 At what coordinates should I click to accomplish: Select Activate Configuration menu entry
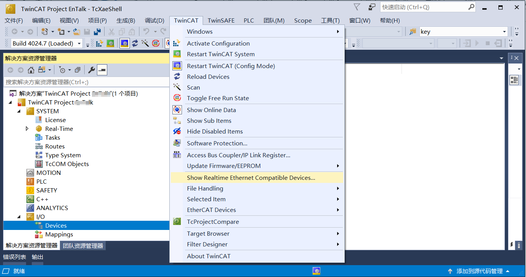[x=257, y=43]
